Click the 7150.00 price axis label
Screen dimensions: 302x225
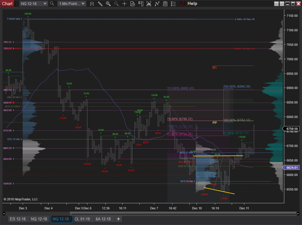[x=292, y=16]
